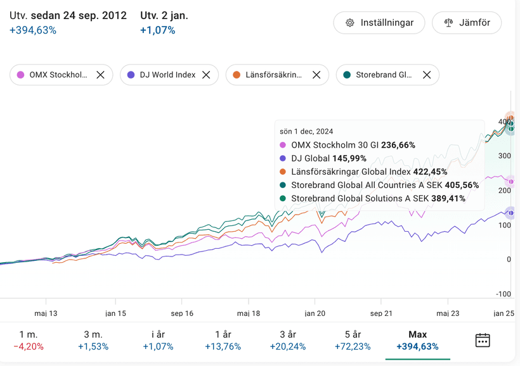Click the DJ World Index chip label
520x366 pixels.
click(167, 75)
